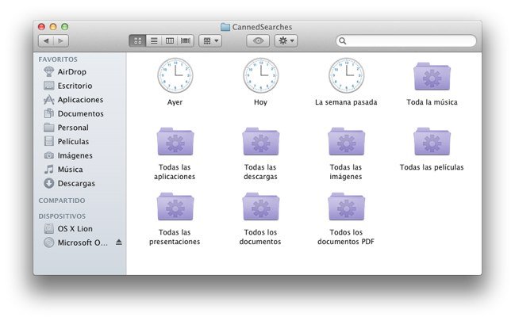The image size is (515, 321).
Task: Go to Descargas in sidebar
Action: 76,183
